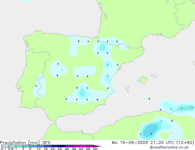Click the 1–2 mm legend color swatch
Viewport: 195px width, 150px height.
19,146
